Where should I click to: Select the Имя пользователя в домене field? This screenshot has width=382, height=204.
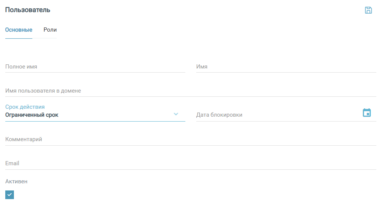pyautogui.click(x=191, y=91)
